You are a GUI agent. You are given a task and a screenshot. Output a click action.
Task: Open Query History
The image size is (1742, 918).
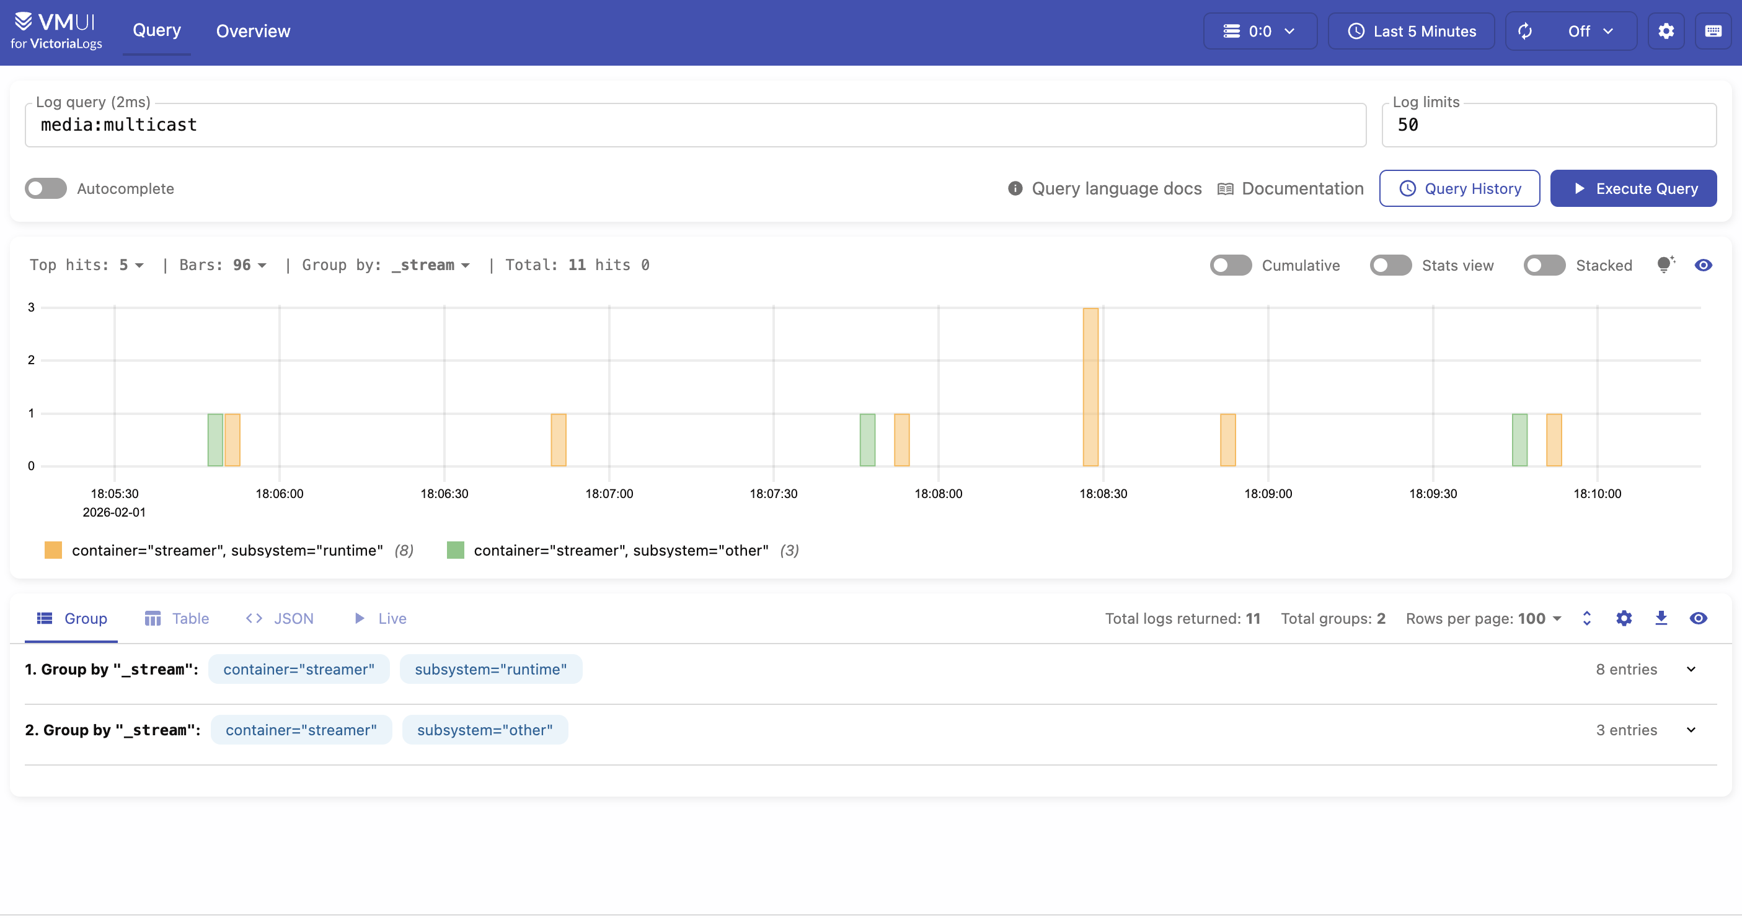coord(1459,188)
